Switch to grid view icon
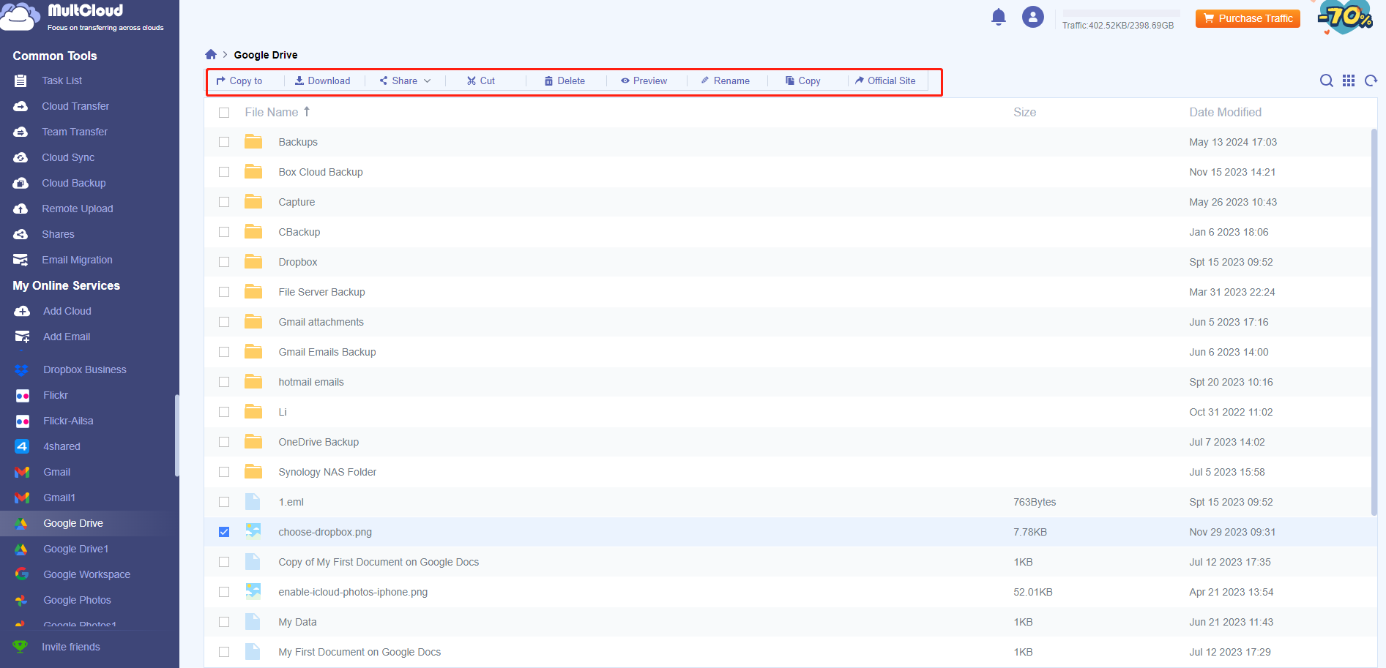The width and height of the screenshot is (1386, 668). (1349, 80)
